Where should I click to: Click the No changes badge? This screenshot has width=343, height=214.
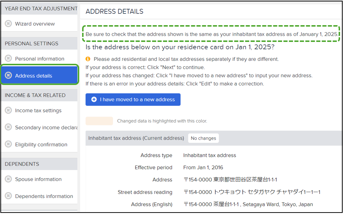(203, 138)
